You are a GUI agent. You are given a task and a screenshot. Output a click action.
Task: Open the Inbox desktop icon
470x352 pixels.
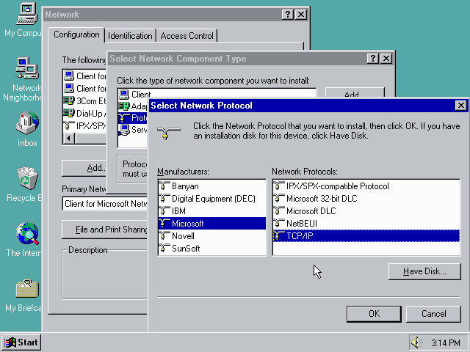(x=27, y=123)
